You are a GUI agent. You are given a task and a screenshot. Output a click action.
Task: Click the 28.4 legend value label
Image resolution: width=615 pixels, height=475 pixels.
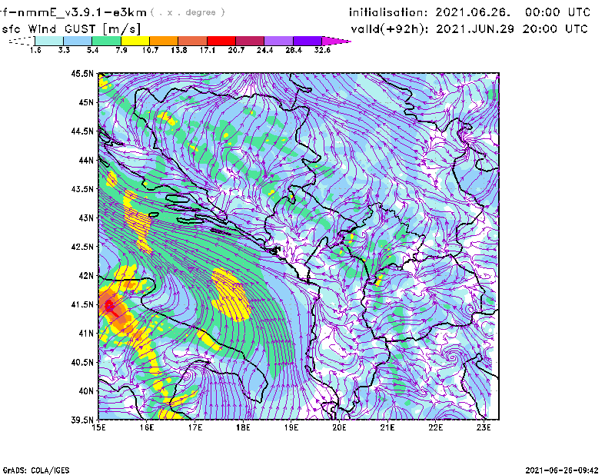(294, 50)
